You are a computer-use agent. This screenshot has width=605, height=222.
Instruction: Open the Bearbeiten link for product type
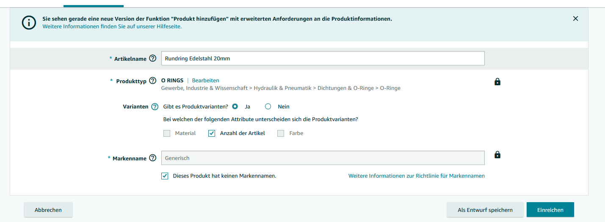[206, 81]
